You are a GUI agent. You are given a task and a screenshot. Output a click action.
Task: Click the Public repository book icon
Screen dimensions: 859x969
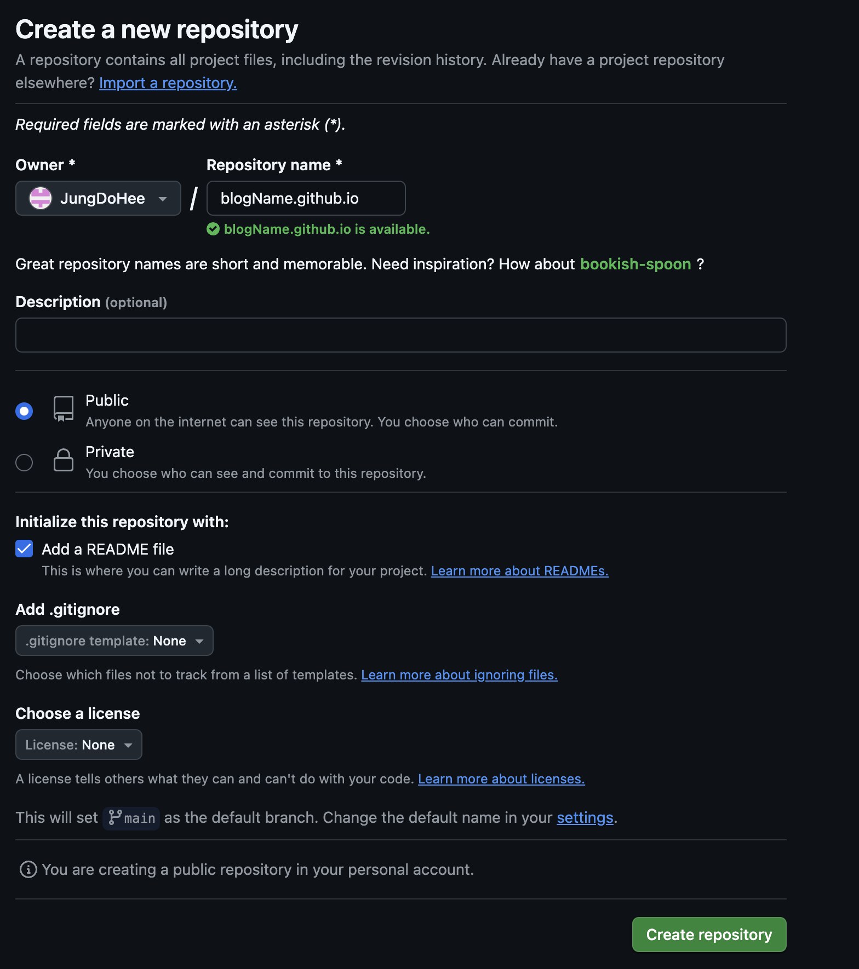click(x=64, y=408)
